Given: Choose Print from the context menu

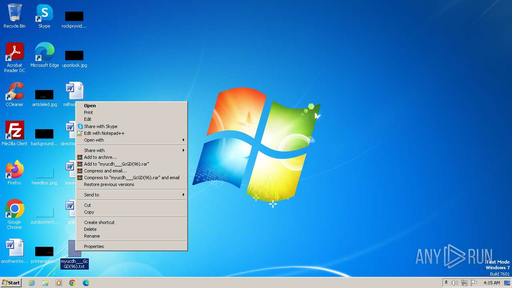Looking at the screenshot, I should [132, 112].
